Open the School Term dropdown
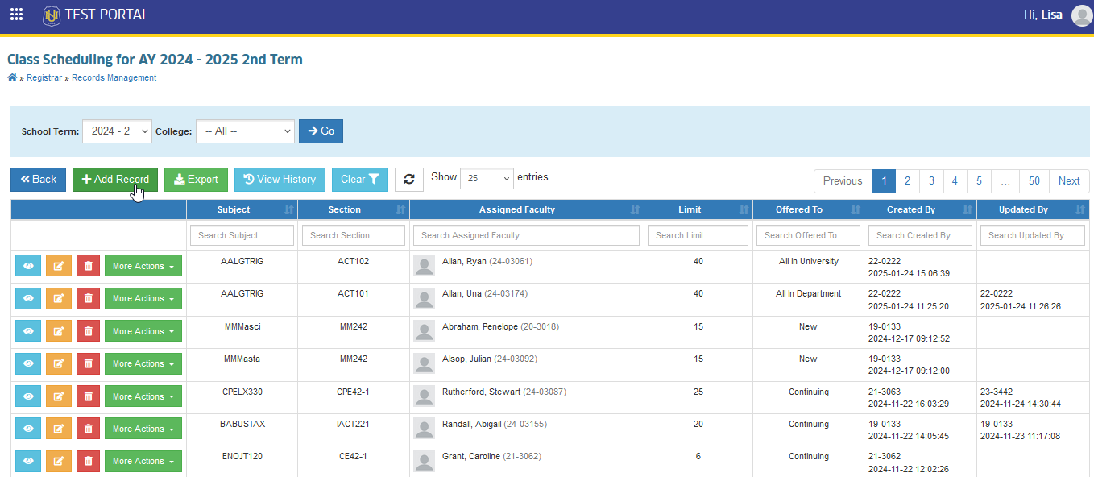Screen dimensions: 1094x477 tap(117, 131)
